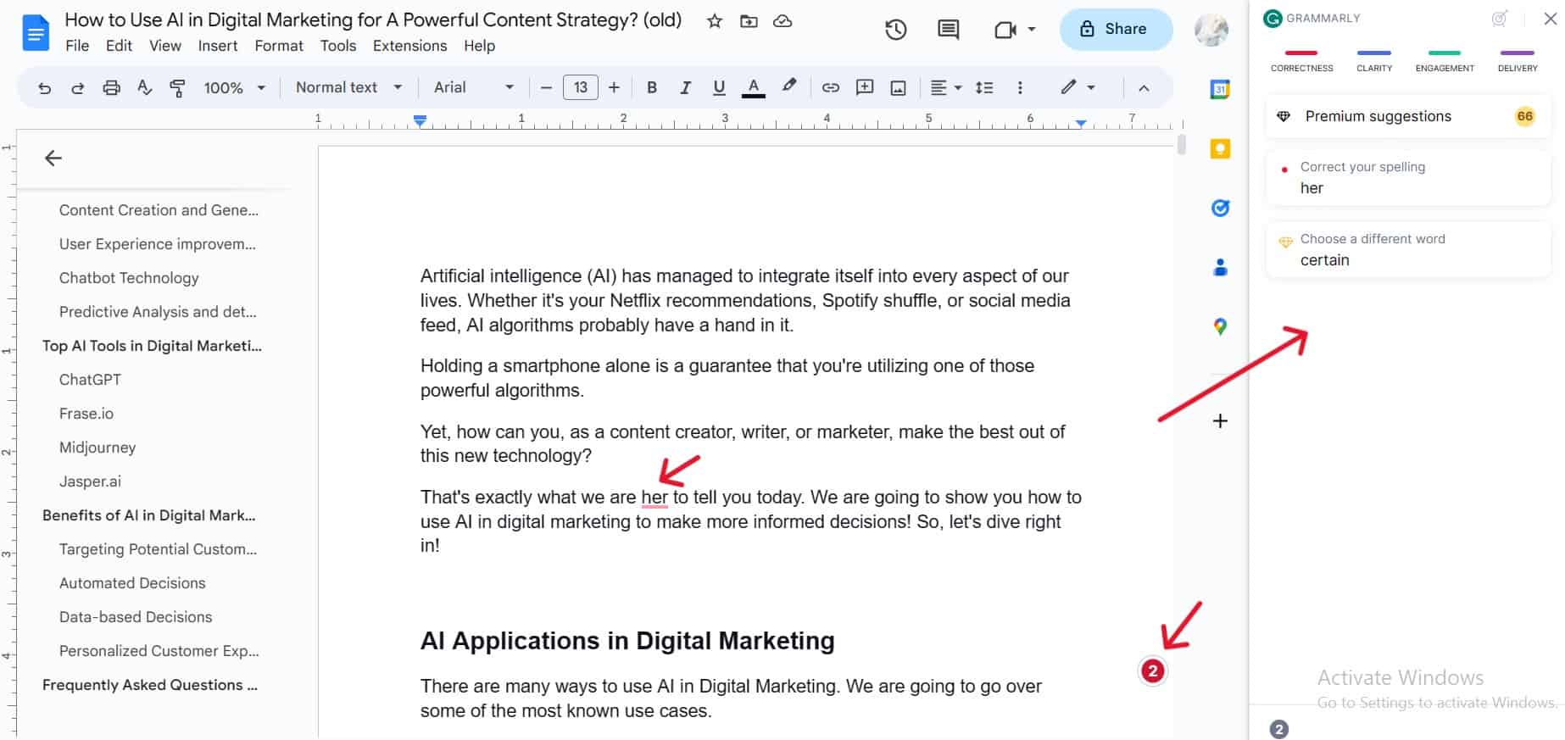
Task: Open Google Tasks side panel icon
Action: pos(1220,208)
